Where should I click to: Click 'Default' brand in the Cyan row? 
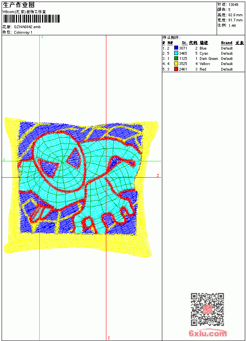227,54
